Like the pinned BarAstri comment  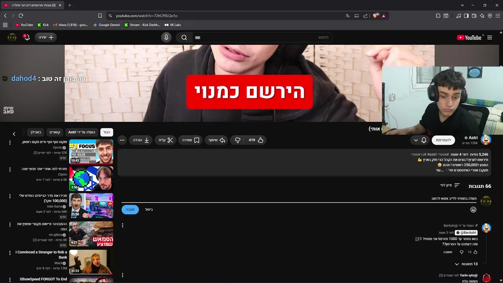pyautogui.click(x=475, y=252)
